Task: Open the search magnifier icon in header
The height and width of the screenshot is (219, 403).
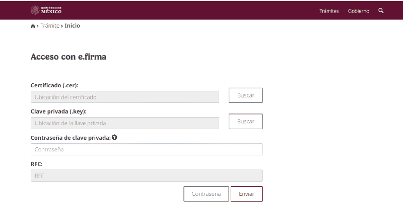Action: point(381,10)
